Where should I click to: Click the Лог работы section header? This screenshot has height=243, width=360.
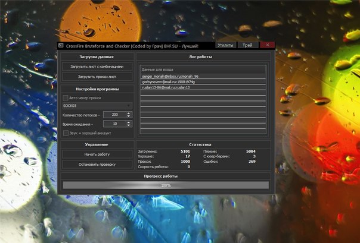[200, 57]
